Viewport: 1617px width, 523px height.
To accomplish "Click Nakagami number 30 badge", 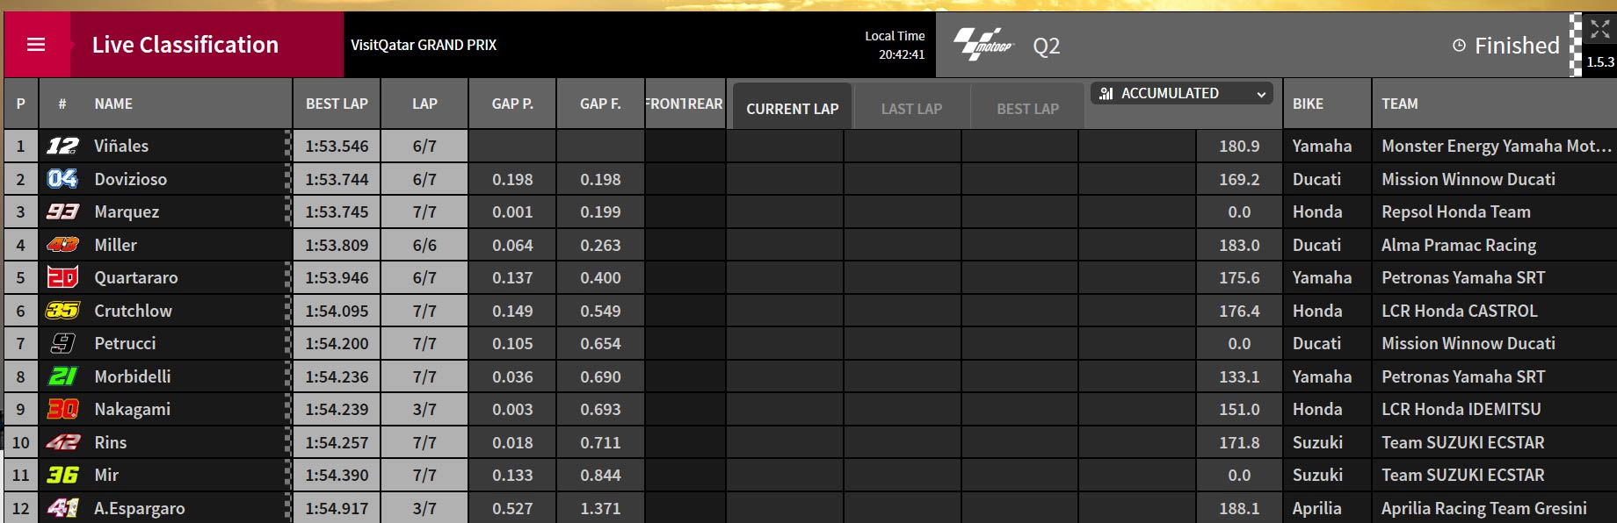I will (x=62, y=409).
